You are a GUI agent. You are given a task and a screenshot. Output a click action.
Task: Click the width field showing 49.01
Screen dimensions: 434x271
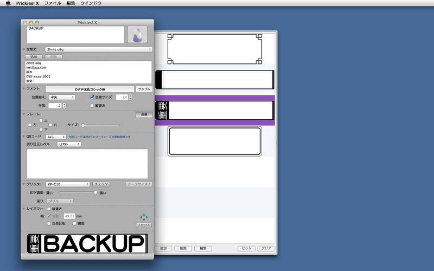tap(69, 216)
